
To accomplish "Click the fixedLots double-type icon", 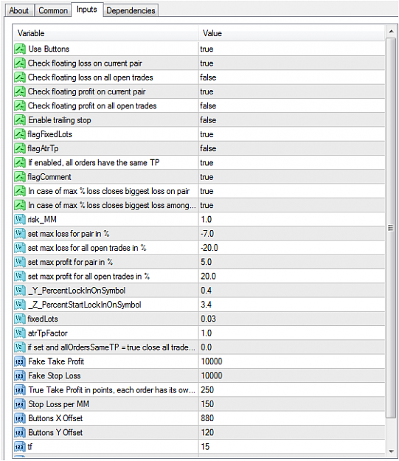I will [20, 319].
